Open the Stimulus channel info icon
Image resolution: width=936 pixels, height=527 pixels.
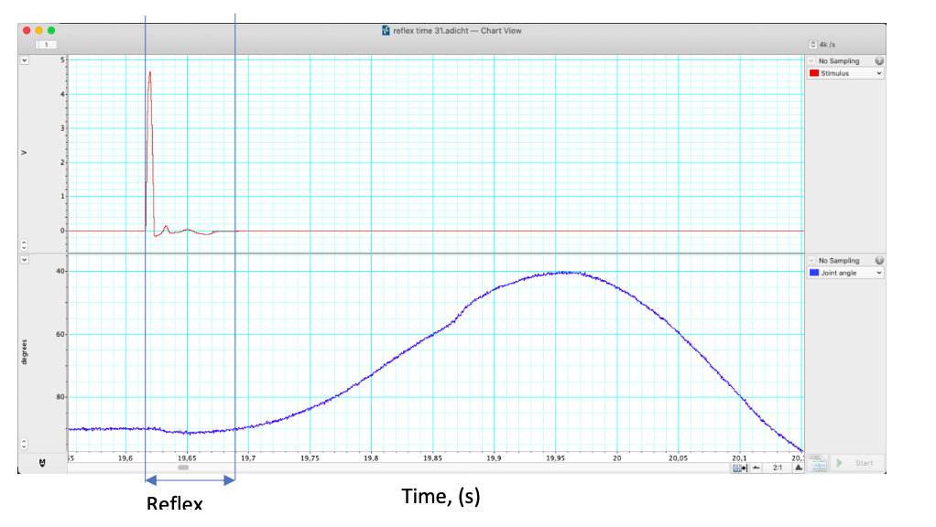pos(879,60)
